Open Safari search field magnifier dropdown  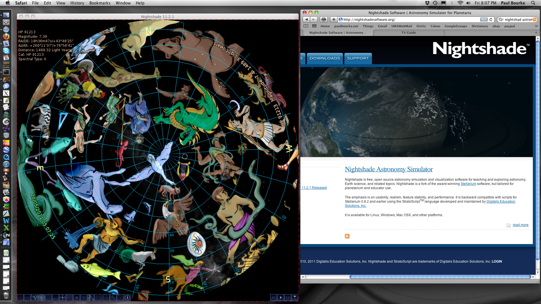[x=501, y=19]
